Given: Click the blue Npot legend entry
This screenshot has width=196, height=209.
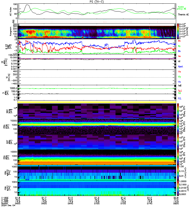Looking at the screenshot, I should click(x=180, y=67).
